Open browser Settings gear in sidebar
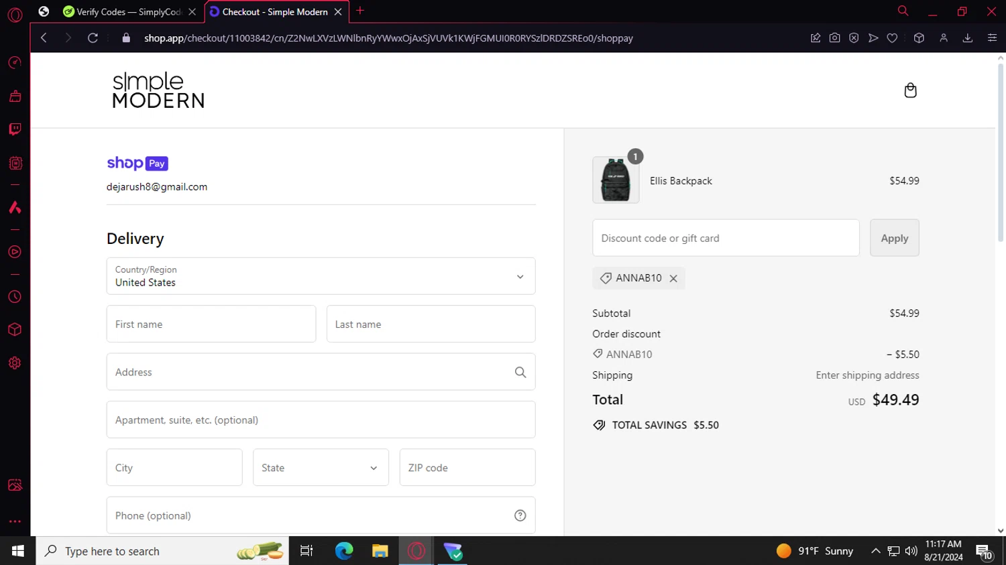 click(15, 363)
